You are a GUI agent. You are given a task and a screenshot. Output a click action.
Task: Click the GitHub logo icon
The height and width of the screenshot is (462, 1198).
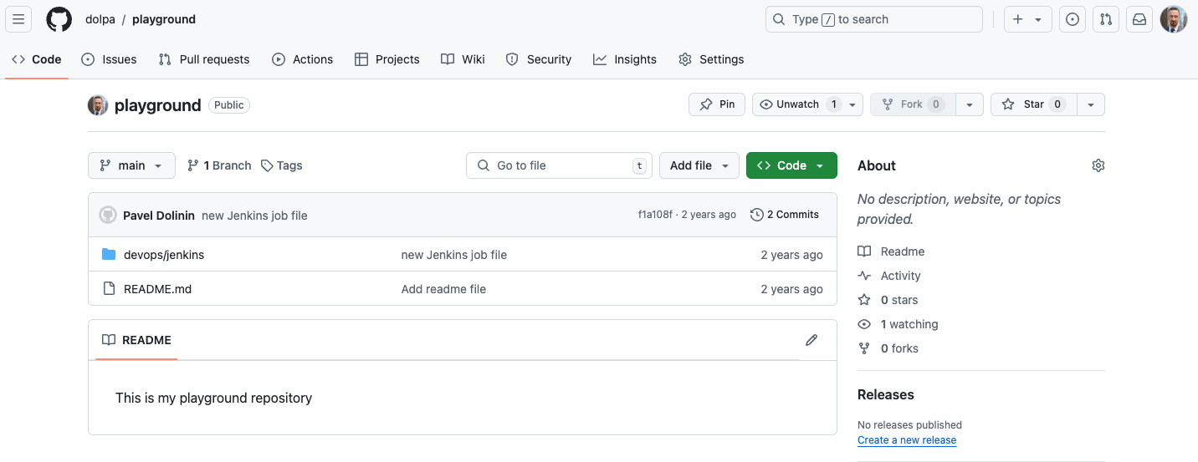coord(59,19)
